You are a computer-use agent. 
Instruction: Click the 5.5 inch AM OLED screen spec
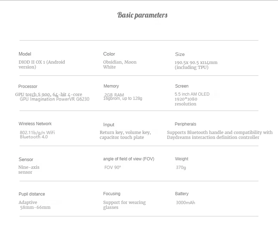pyautogui.click(x=192, y=94)
